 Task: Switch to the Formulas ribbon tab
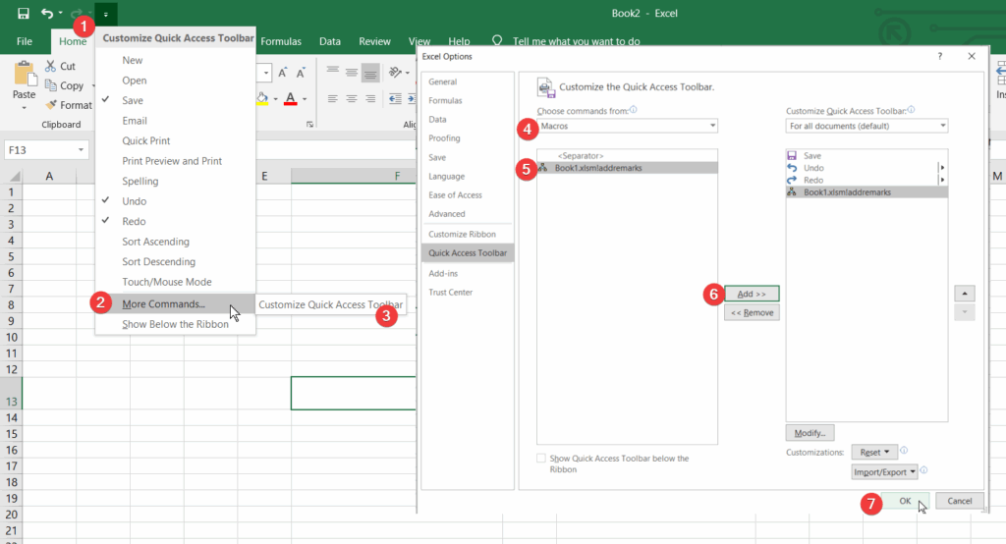tap(281, 41)
